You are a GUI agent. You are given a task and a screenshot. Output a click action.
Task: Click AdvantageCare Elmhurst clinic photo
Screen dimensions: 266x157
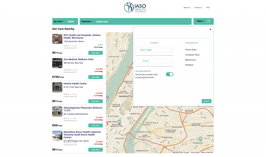(x=57, y=112)
